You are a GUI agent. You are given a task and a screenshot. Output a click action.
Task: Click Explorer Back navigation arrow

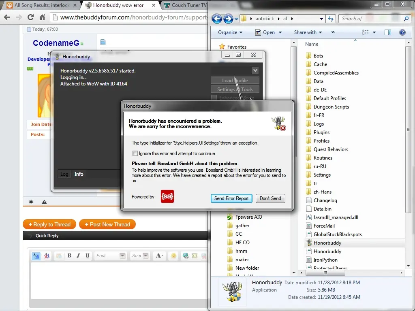[217, 19]
